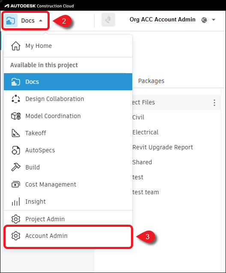
Task: Open the Docs product picker dropdown
Action: point(25,21)
